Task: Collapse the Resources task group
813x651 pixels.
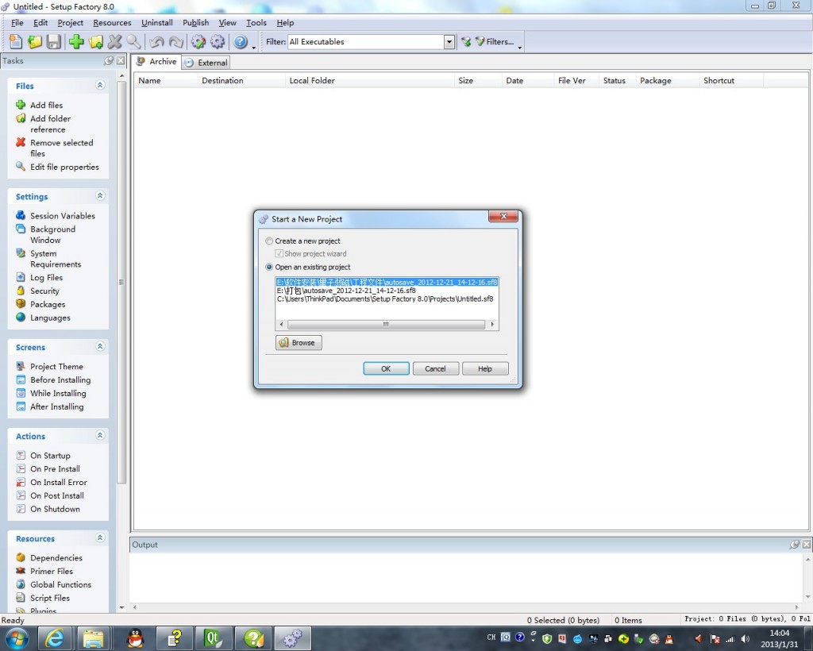Action: click(100, 537)
